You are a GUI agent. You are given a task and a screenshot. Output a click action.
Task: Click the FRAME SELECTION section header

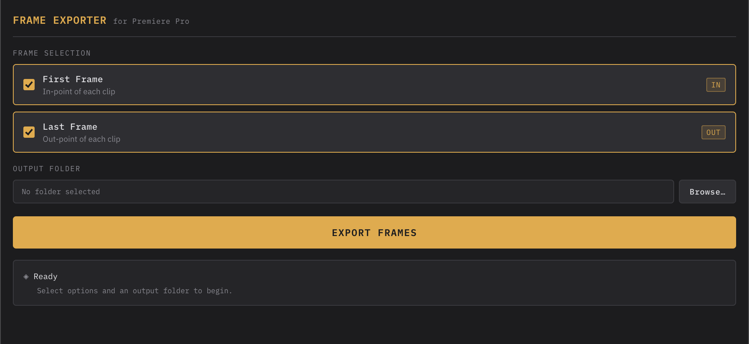click(52, 53)
